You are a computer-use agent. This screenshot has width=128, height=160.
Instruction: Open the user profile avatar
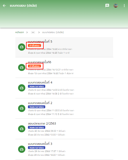(x=116, y=6)
